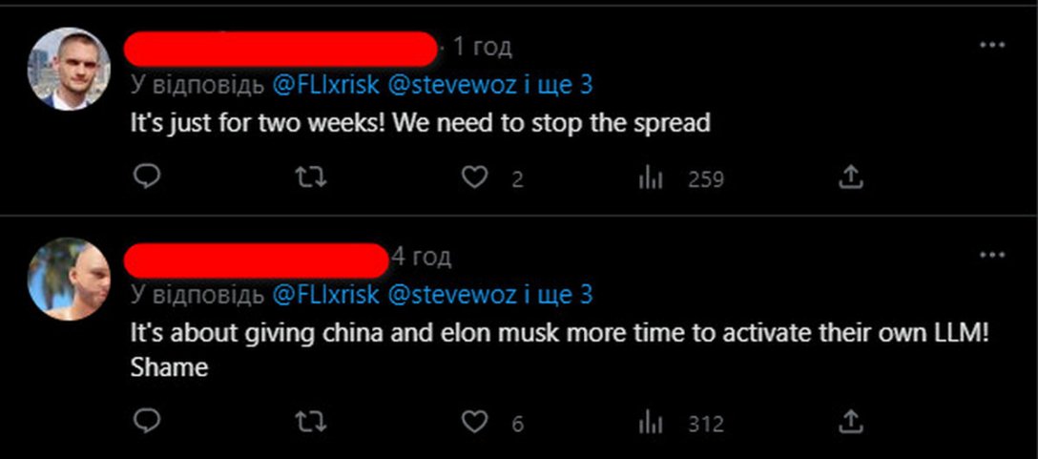Share the second tweet about LLM
Viewport: 1038px width, 459px height.
pos(850,422)
